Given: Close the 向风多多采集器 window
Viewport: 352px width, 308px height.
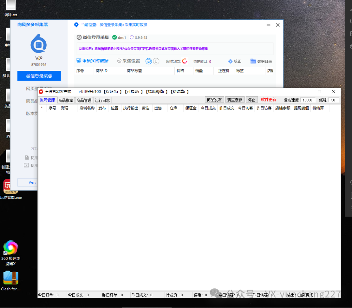Looking at the screenshot, I should (x=278, y=25).
